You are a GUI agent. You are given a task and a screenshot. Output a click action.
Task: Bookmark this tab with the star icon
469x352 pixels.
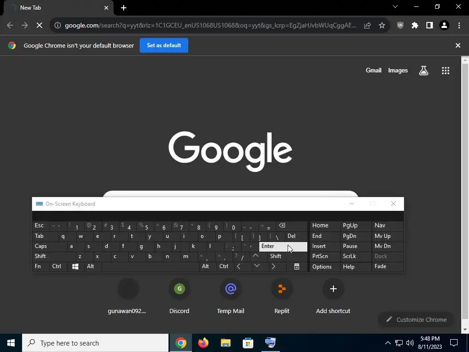coord(382,26)
